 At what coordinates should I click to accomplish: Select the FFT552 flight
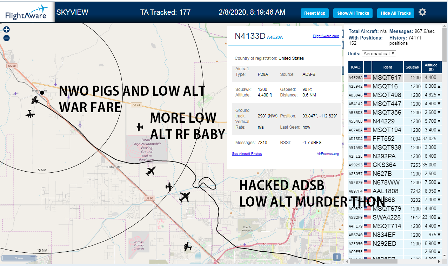pyautogui.click(x=394, y=139)
